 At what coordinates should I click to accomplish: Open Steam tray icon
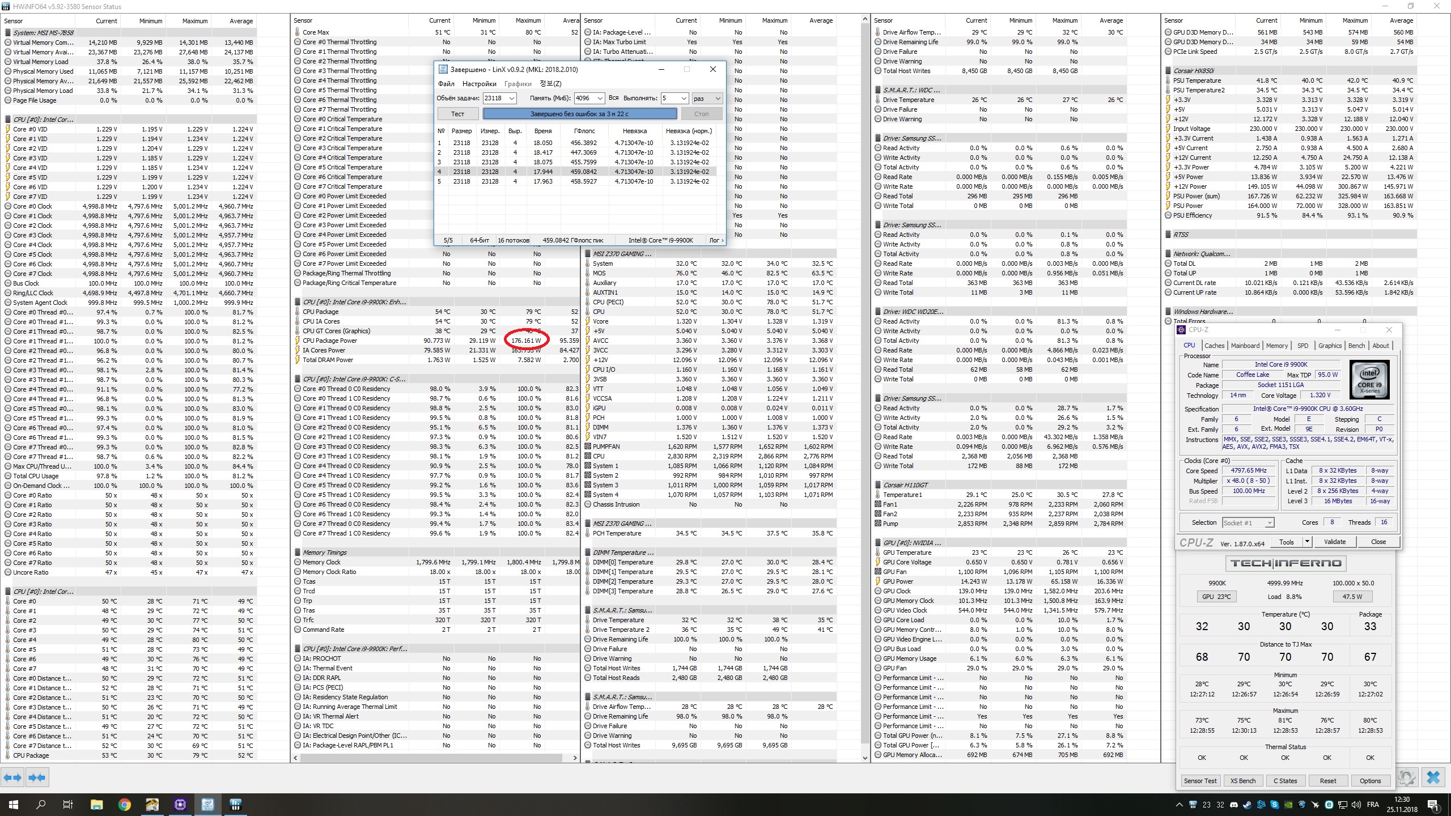[1248, 805]
